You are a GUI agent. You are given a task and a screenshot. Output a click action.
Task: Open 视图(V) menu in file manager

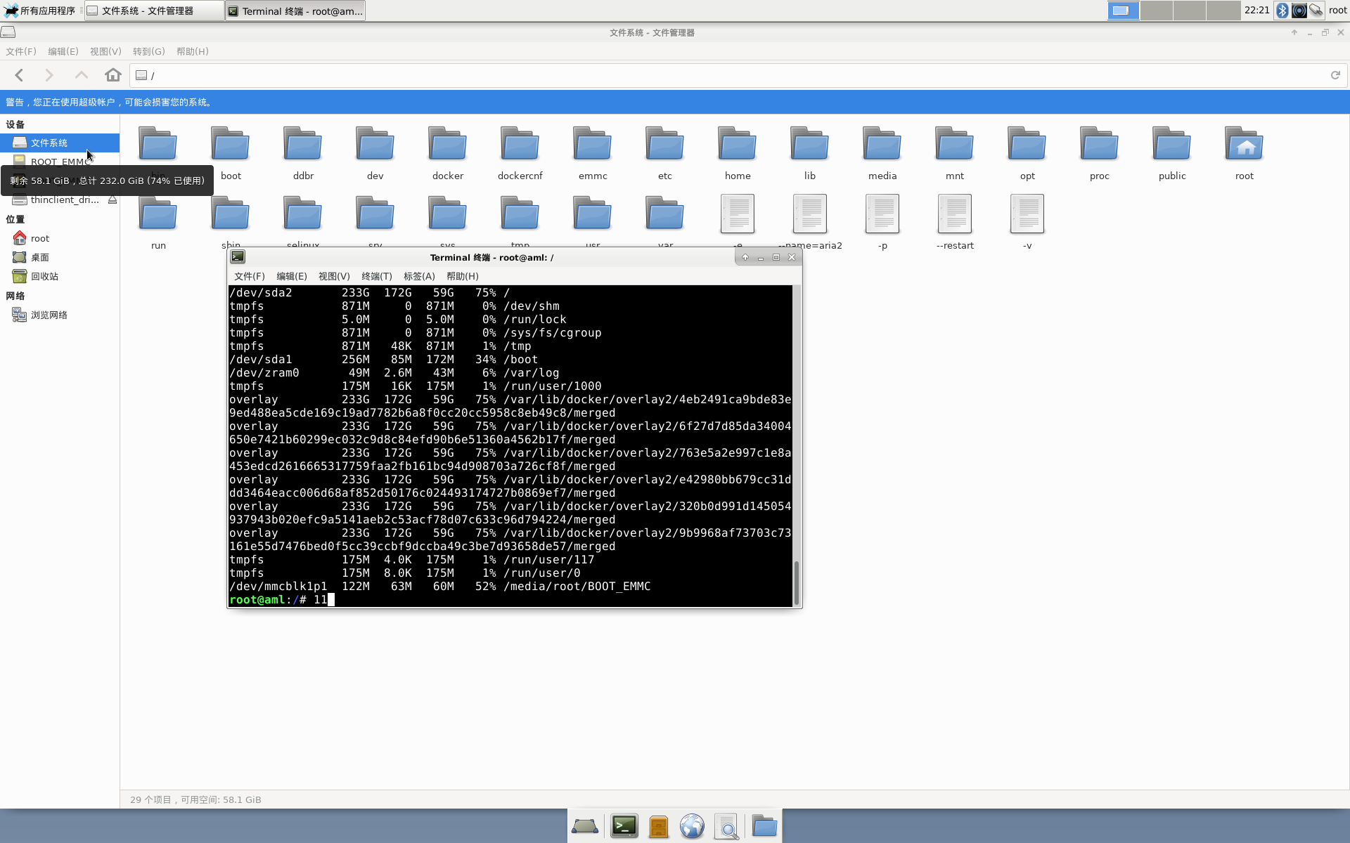pos(105,51)
